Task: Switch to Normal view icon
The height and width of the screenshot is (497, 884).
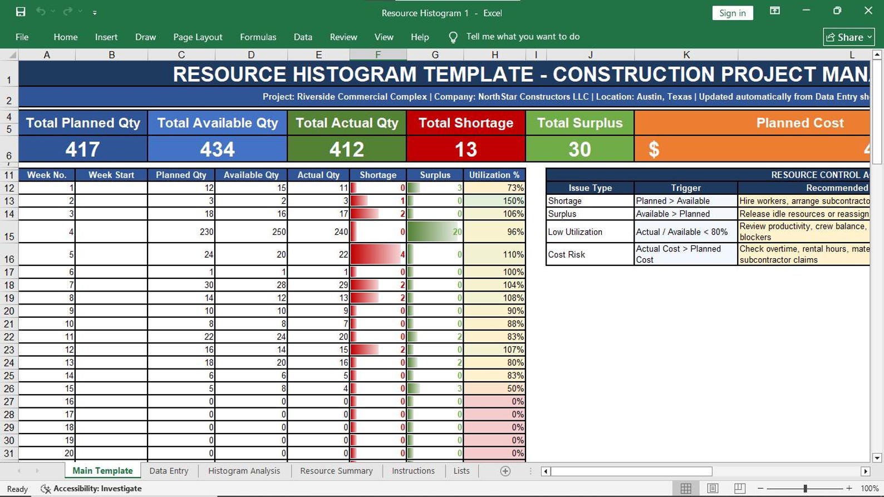Action: tap(686, 488)
